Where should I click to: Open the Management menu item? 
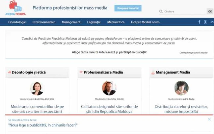(71, 22)
